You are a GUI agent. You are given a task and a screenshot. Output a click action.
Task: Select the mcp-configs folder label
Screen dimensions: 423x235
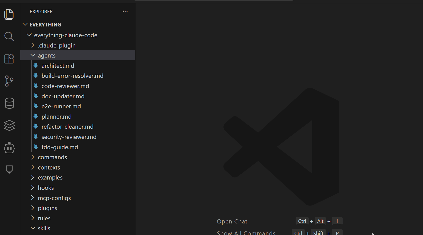coord(54,198)
